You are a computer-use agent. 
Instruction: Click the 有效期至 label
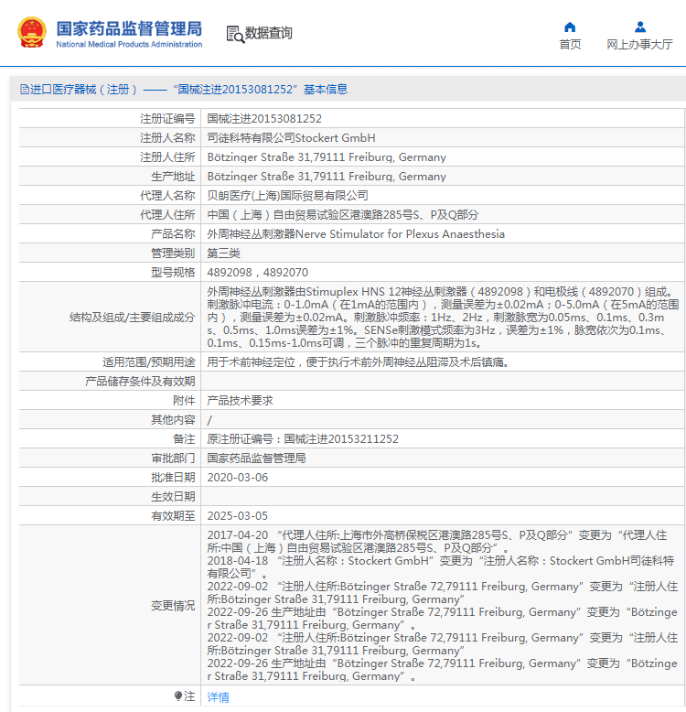click(x=173, y=516)
